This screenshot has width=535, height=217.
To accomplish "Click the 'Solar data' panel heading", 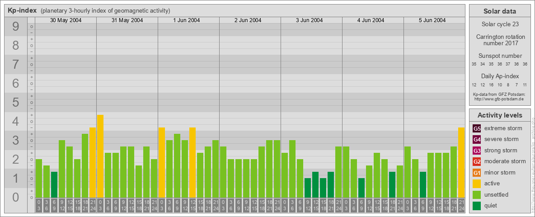I will [500, 11].
